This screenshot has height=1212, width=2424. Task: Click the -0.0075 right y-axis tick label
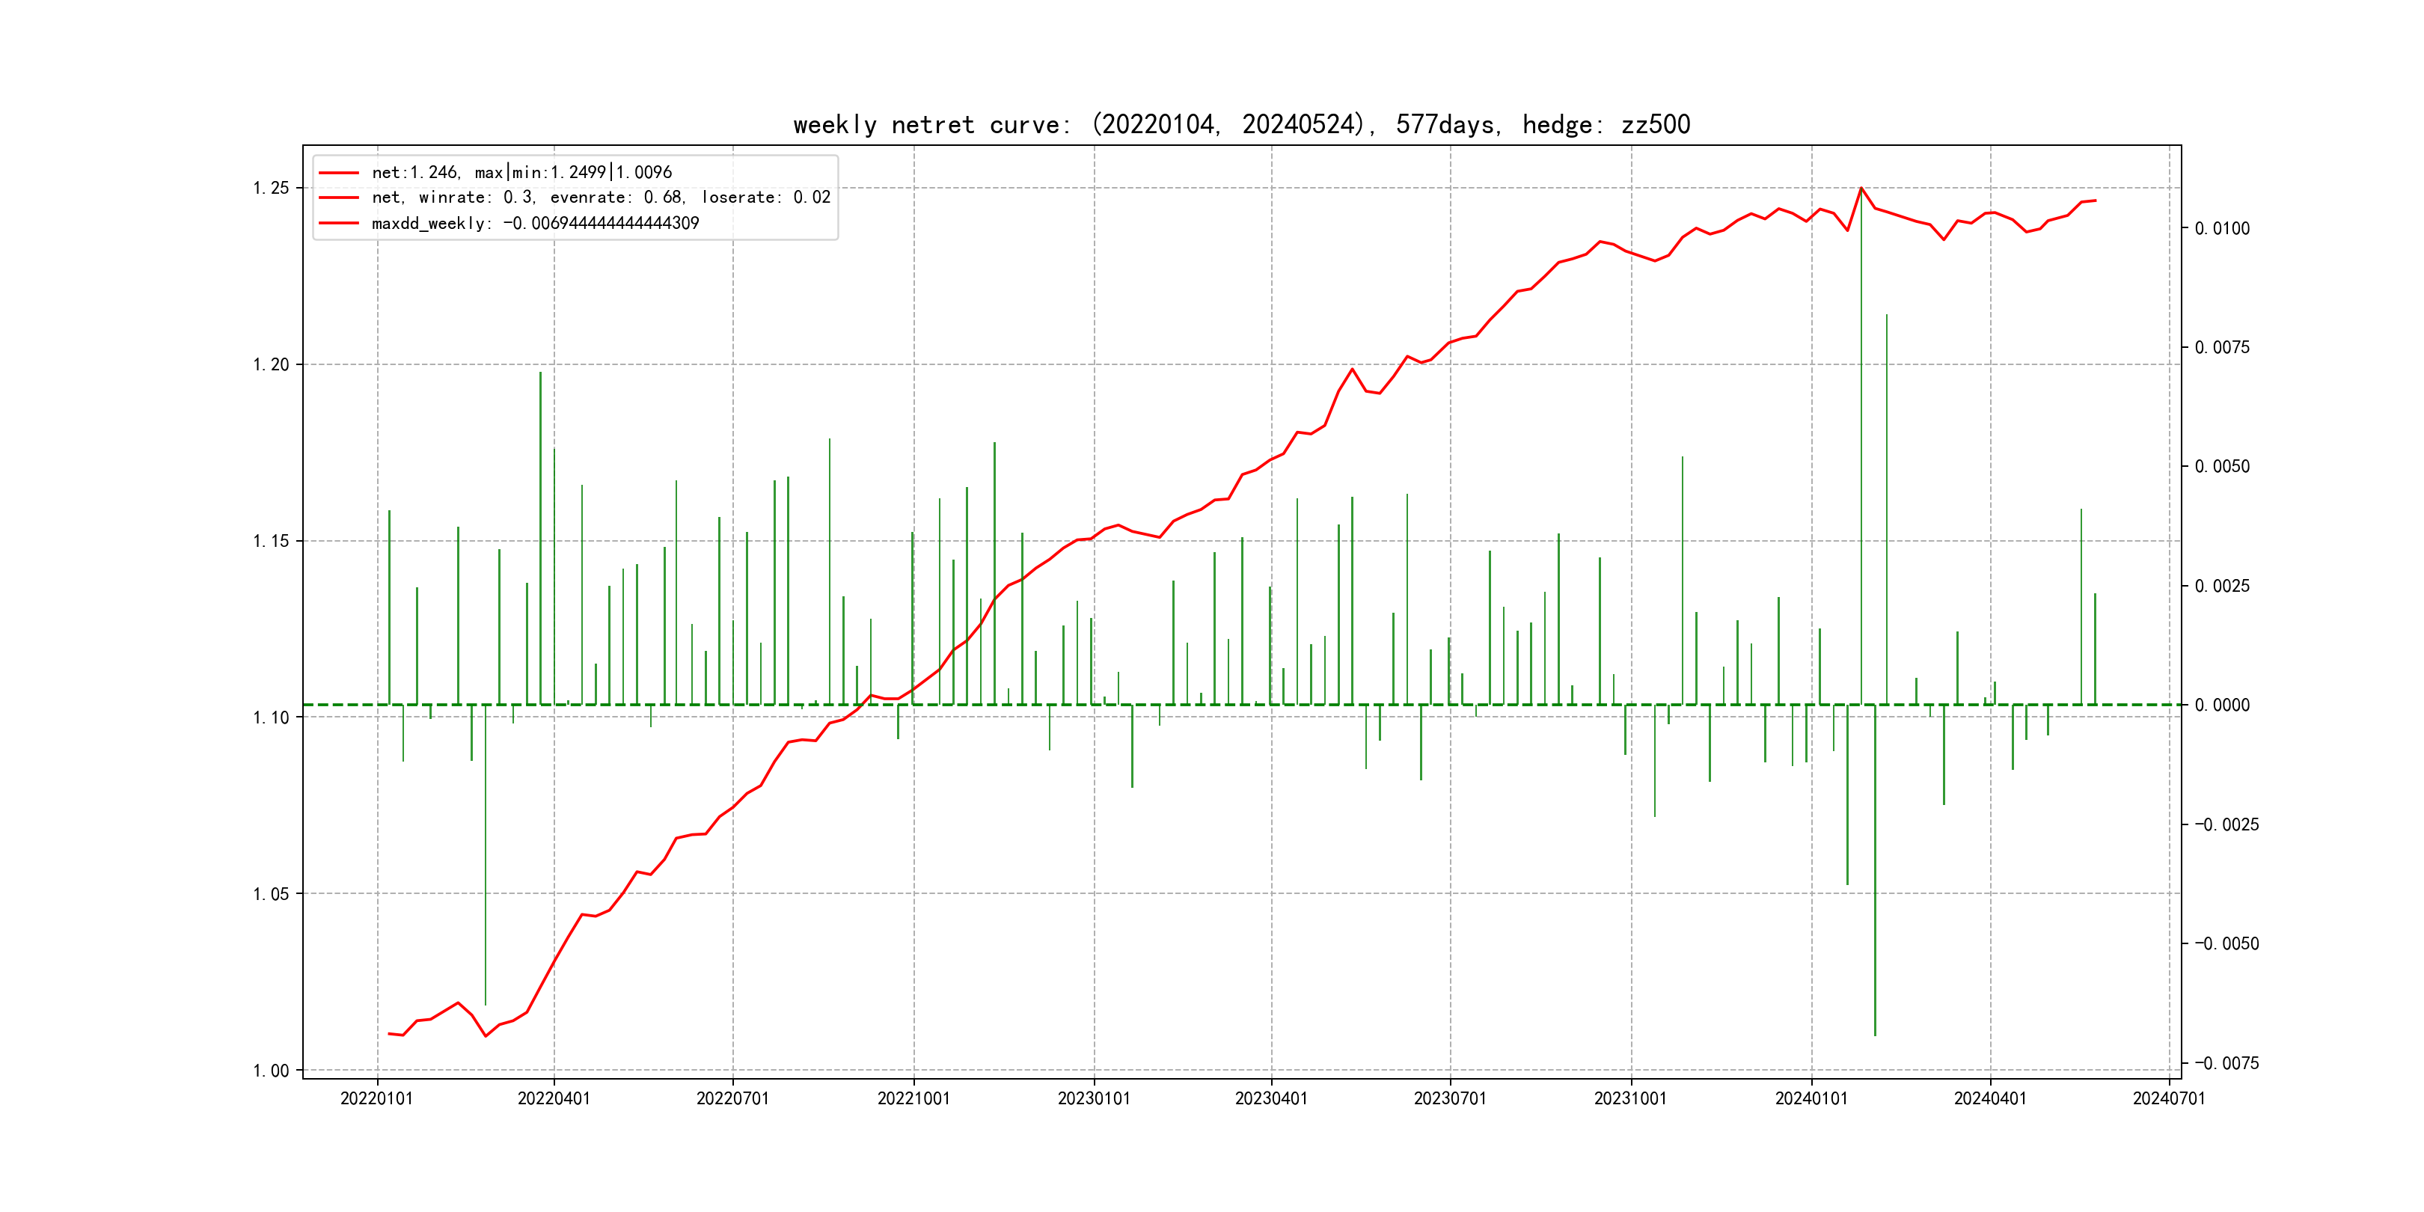coord(2226,1063)
